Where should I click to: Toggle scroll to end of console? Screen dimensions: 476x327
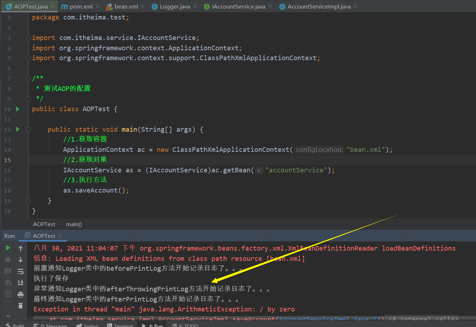coord(21,282)
